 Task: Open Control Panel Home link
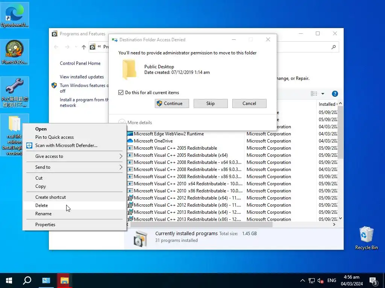80,63
